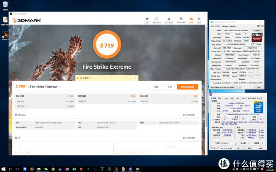Select the fourth (memory) tab in CPU-Z
This screenshot has height=172, width=276.
coord(232,99)
